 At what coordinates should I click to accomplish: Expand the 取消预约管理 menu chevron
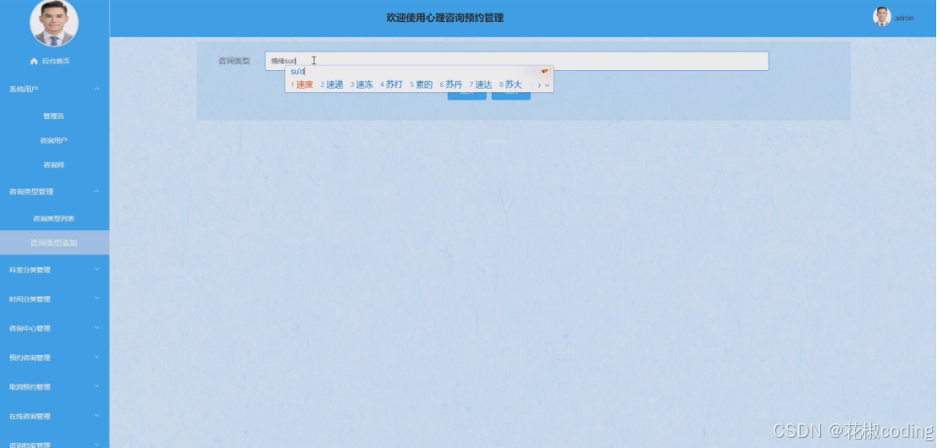(x=96, y=386)
